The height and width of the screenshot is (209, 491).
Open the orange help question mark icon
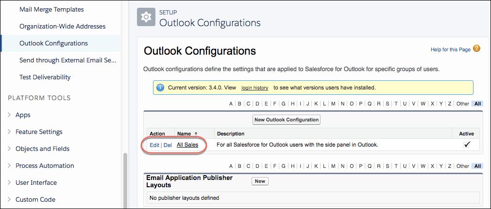pyautogui.click(x=476, y=49)
